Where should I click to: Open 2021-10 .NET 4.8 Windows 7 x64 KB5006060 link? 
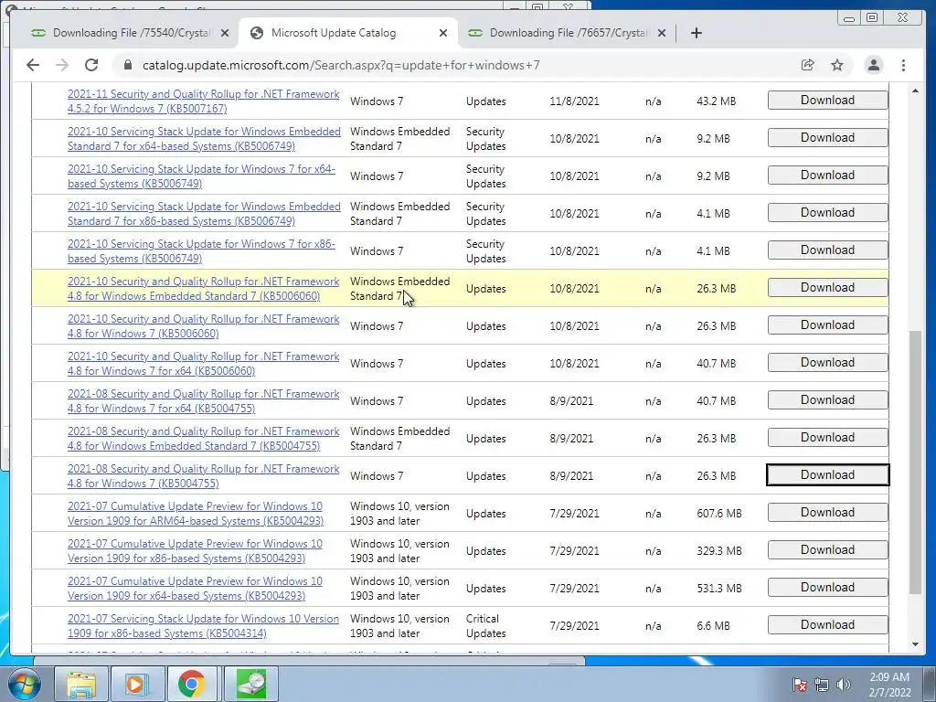(204, 364)
